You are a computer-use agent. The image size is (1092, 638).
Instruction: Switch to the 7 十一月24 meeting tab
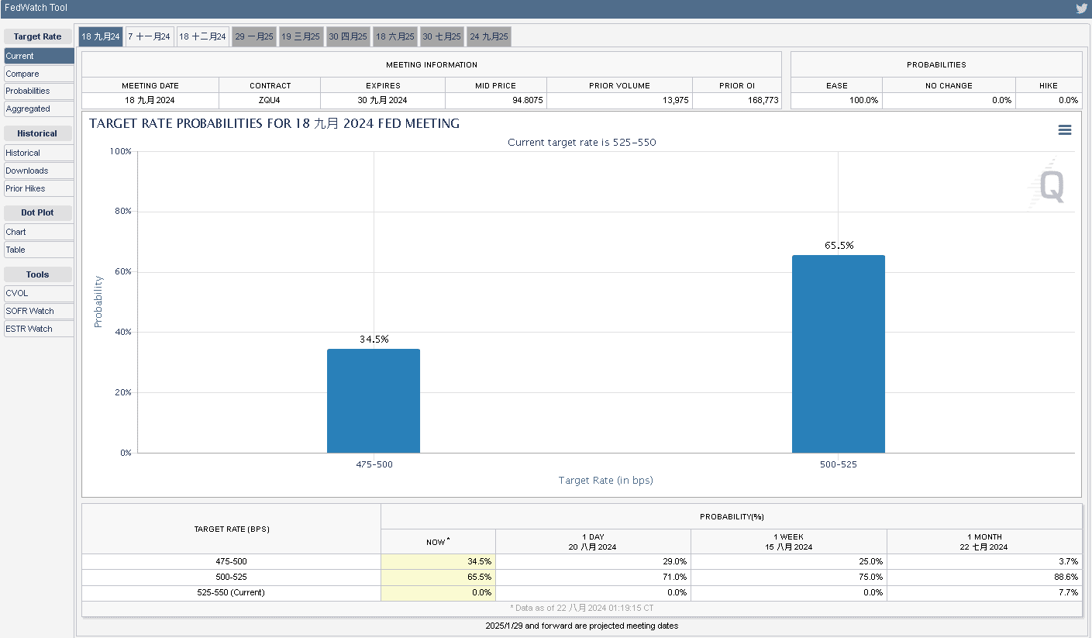tap(150, 36)
